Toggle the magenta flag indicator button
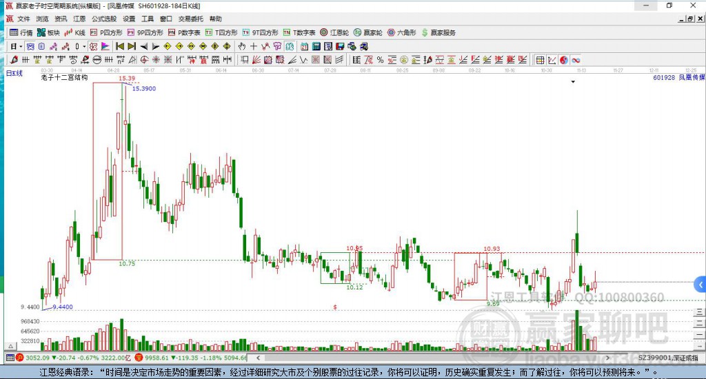706x379 pixels. point(105,46)
